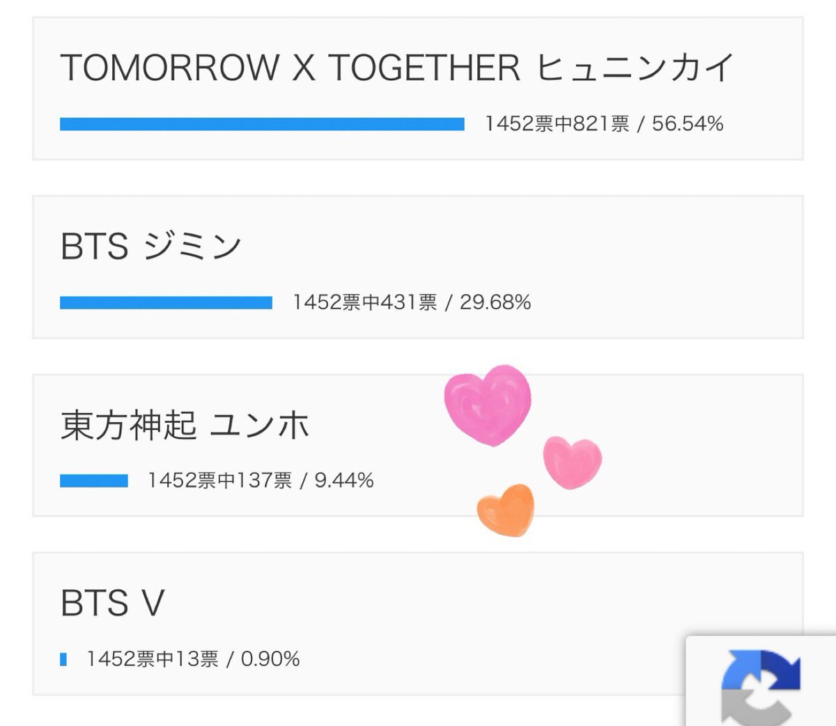This screenshot has height=726, width=836.
Task: Click the small pink heart sticker
Action: [x=572, y=463]
